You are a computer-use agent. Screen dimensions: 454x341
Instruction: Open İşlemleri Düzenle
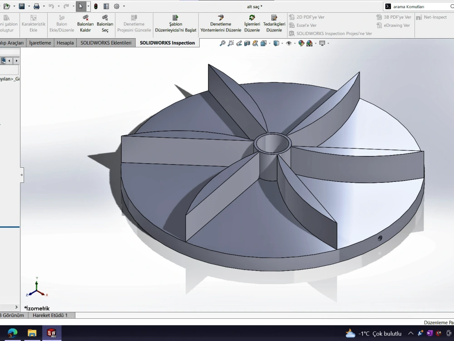pos(252,24)
